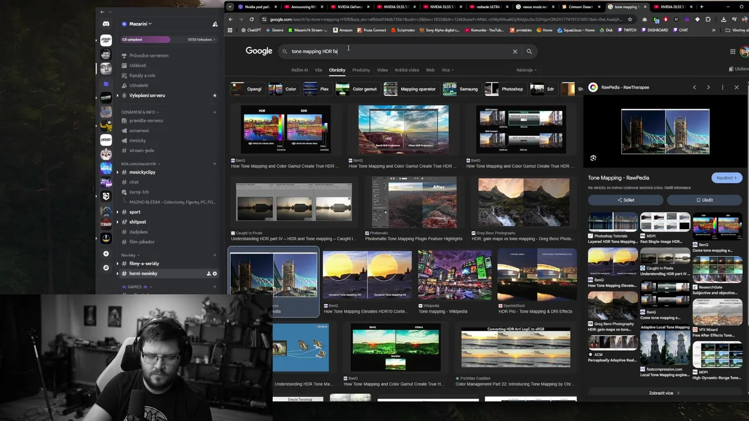Open the Více dropdown in Google filters

click(x=448, y=70)
